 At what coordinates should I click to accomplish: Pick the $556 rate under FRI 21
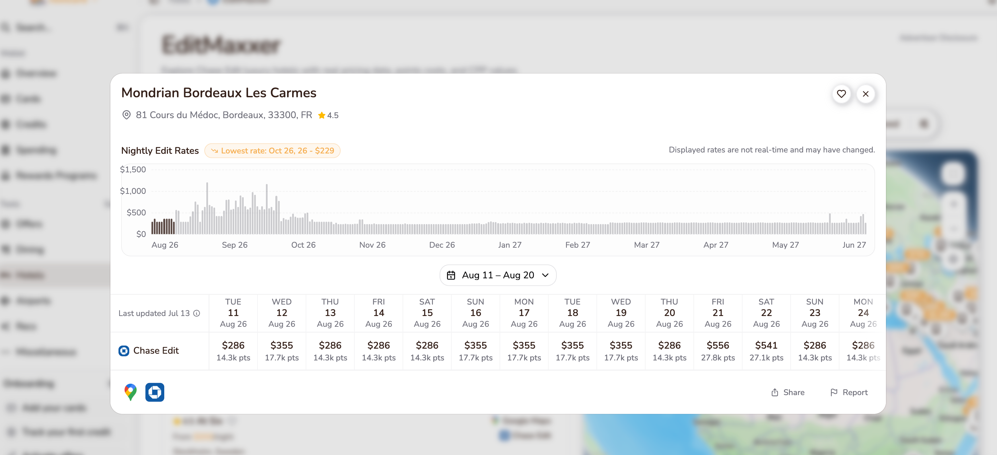718,351
